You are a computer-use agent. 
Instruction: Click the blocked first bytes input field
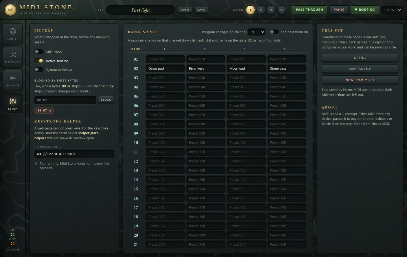pyautogui.click(x=65, y=100)
